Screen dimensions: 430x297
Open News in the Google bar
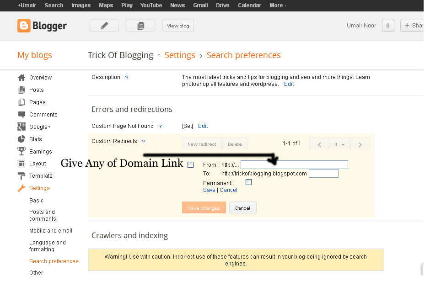(177, 5)
